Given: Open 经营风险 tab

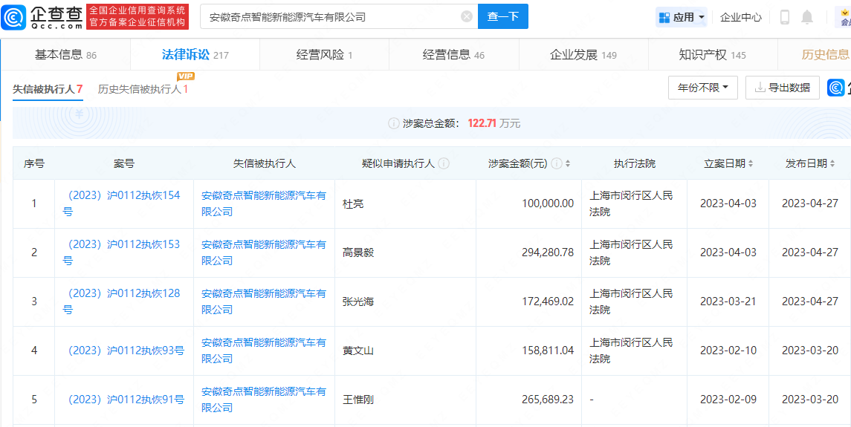Looking at the screenshot, I should [325, 54].
